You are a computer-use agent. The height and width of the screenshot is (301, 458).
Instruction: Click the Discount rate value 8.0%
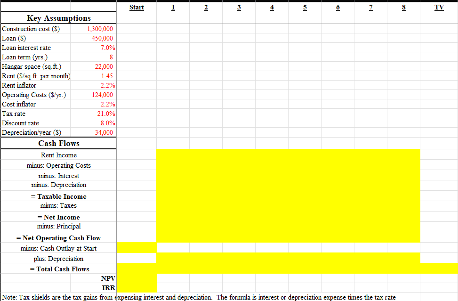(x=108, y=123)
